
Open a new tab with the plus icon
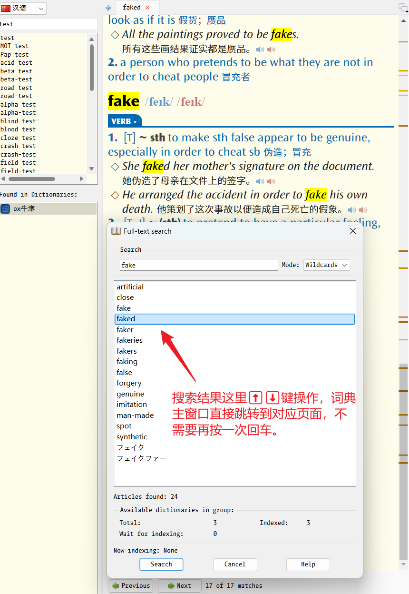tap(108, 8)
